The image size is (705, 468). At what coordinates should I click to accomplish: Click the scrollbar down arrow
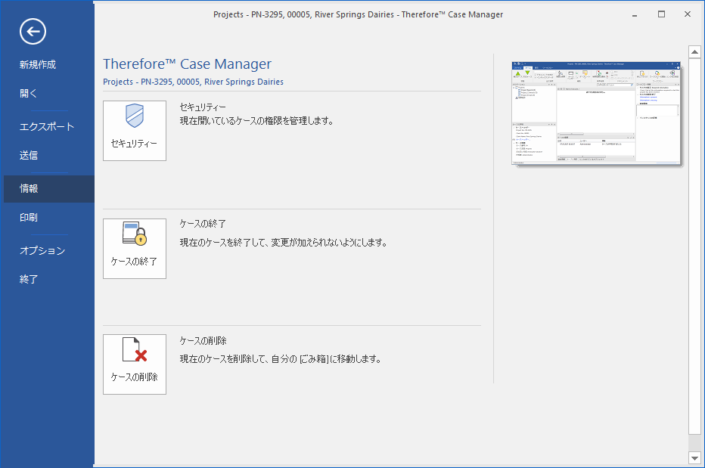(x=694, y=458)
